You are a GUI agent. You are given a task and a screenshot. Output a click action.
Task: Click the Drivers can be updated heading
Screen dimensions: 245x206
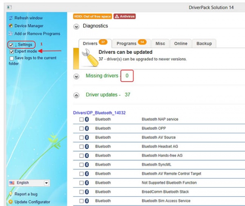125,52
